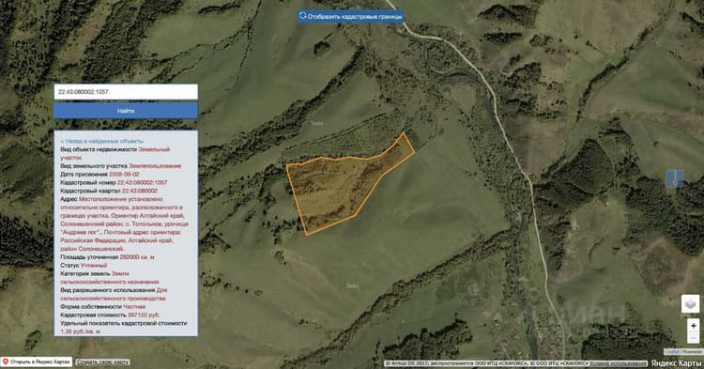
Task: Click the Найти search button
Action: [126, 111]
